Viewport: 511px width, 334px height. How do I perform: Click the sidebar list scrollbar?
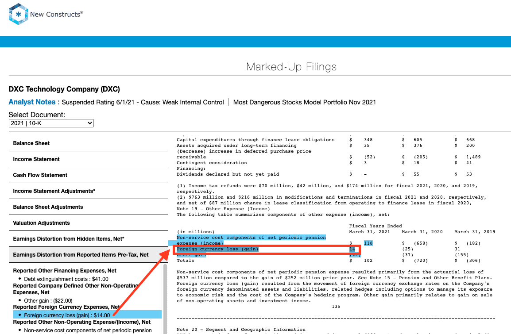165,299
